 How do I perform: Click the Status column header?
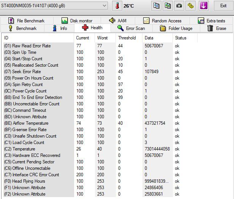click(185, 38)
